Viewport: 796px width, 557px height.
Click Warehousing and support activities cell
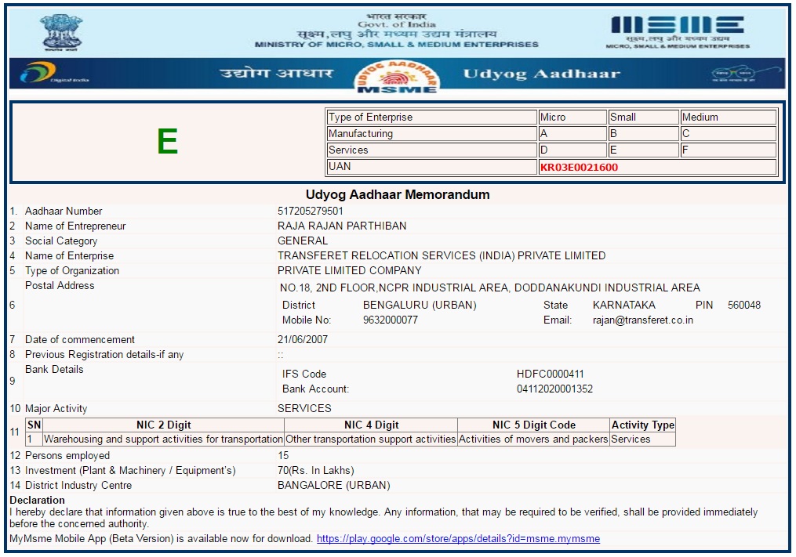click(163, 439)
